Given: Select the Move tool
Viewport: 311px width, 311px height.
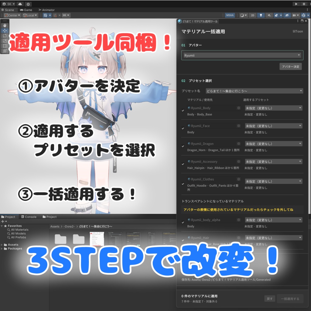Looking at the screenshot, I should click(5, 31).
